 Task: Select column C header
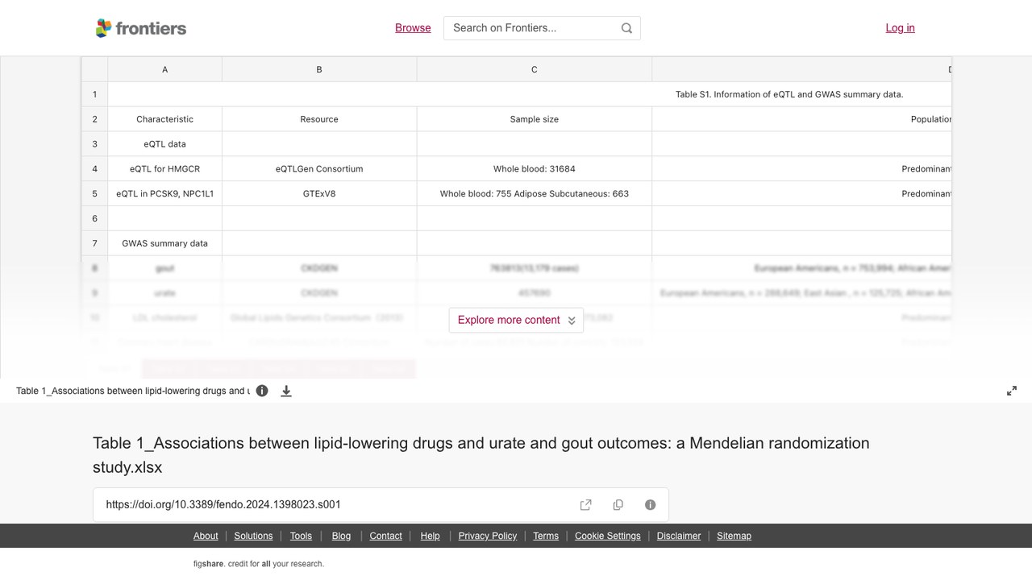pos(534,69)
